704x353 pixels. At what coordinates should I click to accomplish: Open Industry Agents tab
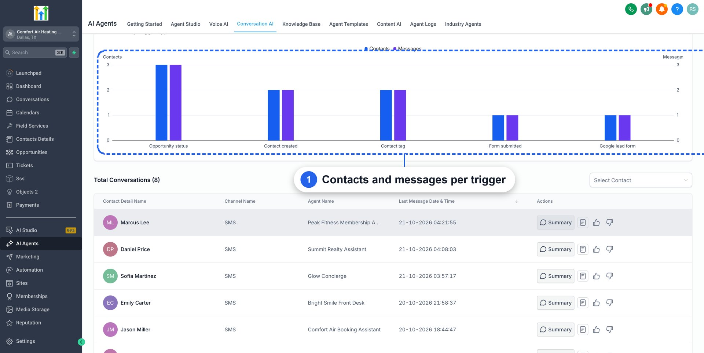point(463,24)
